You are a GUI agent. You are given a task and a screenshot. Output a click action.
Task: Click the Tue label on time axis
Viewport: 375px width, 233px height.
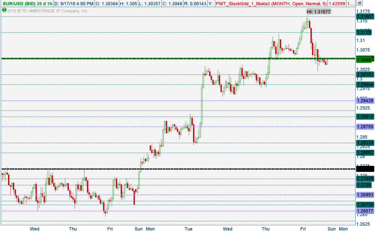click(x=189, y=229)
